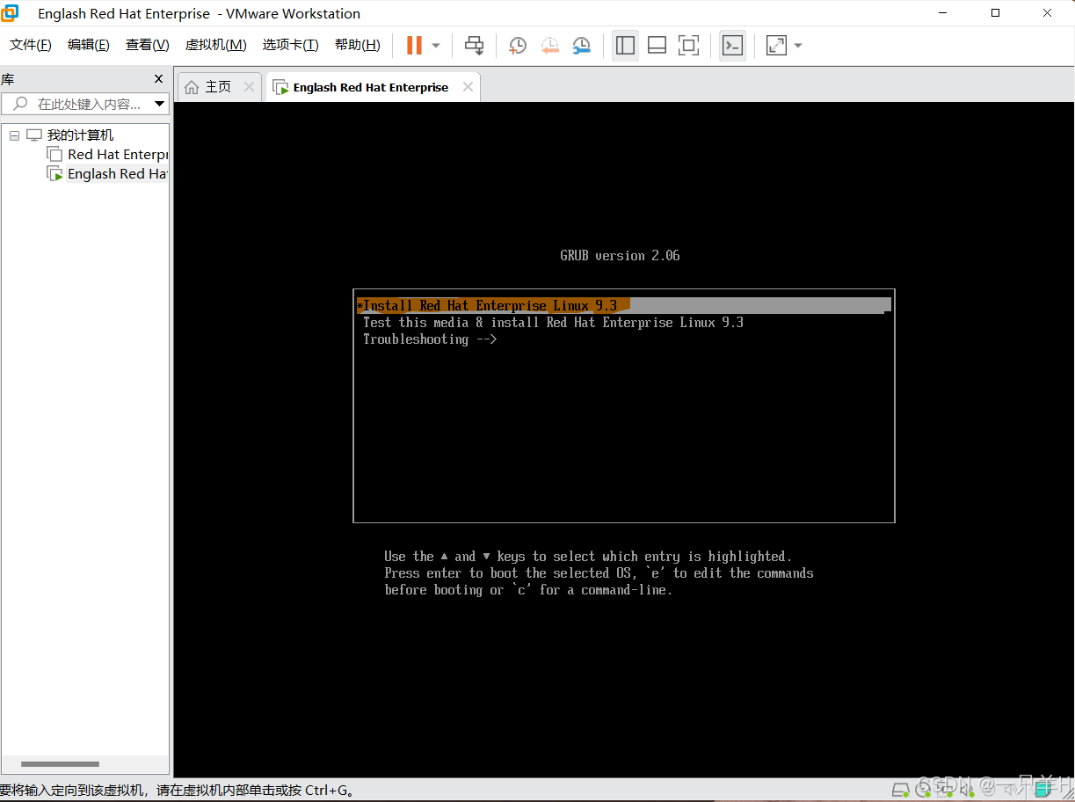The image size is (1075, 802).
Task: Open the power options dropdown beside Pause
Action: (x=436, y=46)
